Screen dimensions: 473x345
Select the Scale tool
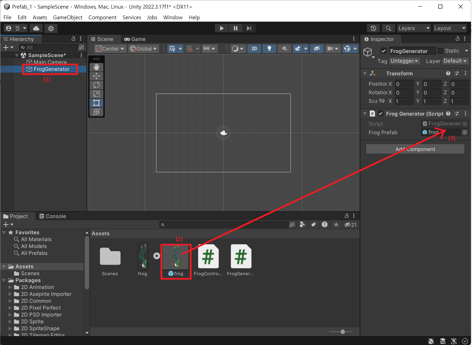pyautogui.click(x=96, y=94)
